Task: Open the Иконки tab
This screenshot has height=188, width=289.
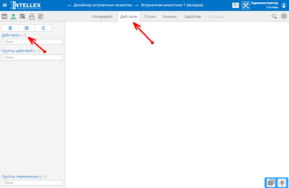Action: [x=170, y=17]
